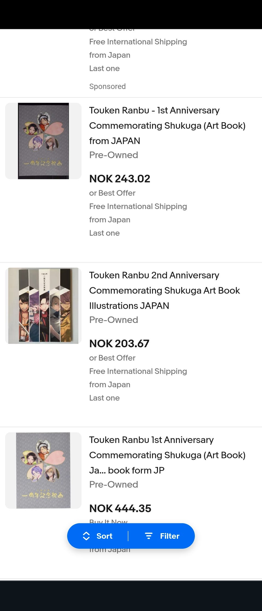Tap the NOK 243.02 price
The image size is (262, 611).
[120, 179]
